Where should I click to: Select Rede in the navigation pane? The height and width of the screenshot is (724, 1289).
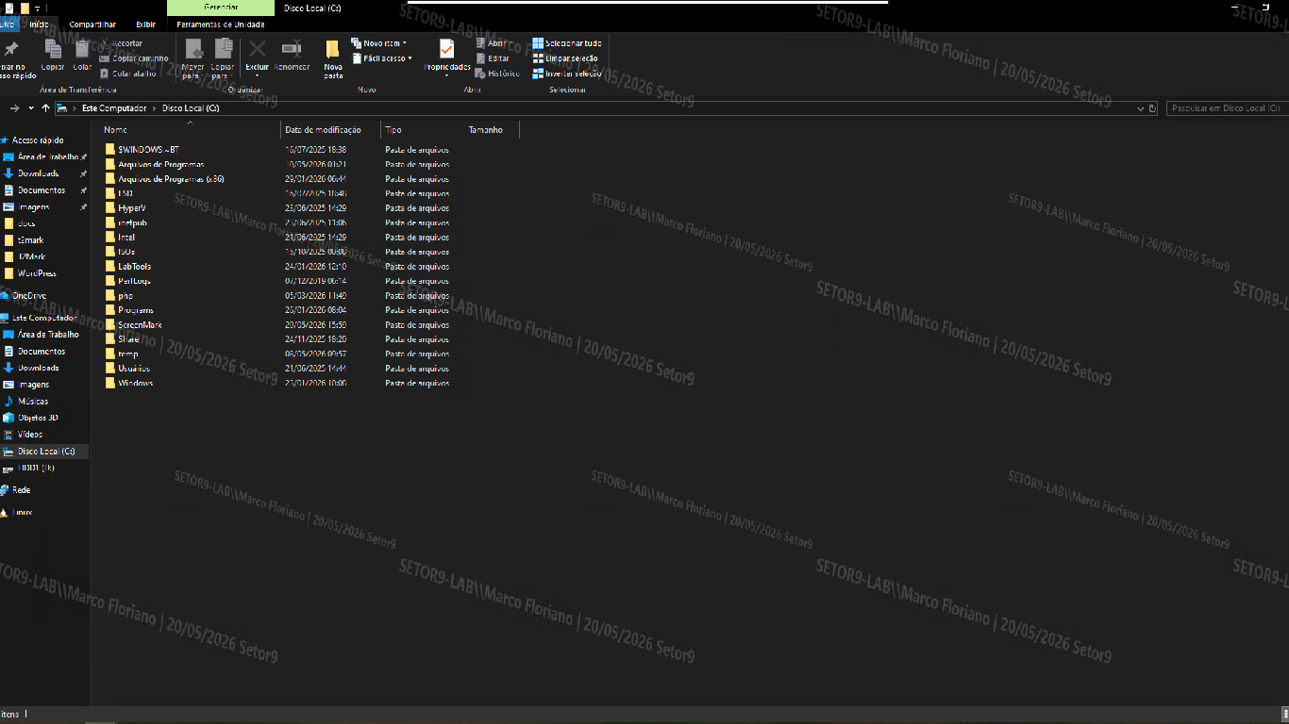click(x=15, y=490)
